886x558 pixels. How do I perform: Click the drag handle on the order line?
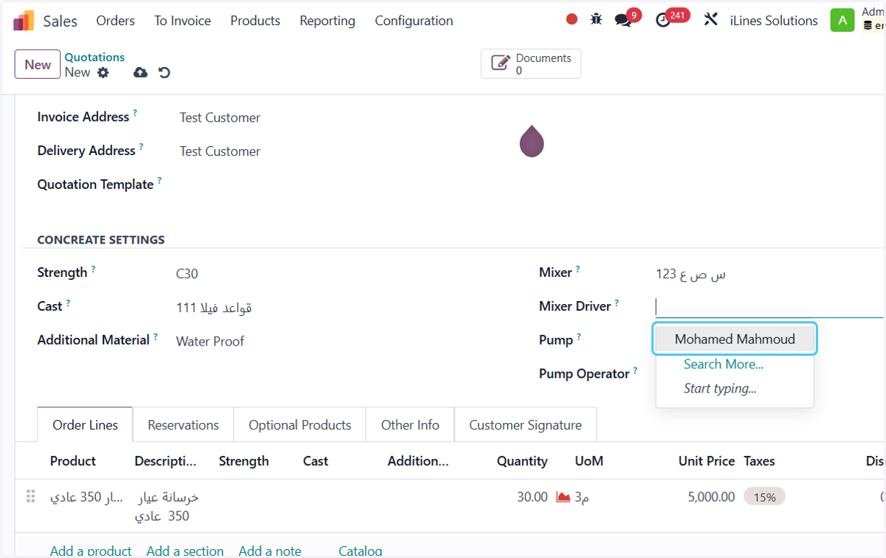[31, 497]
